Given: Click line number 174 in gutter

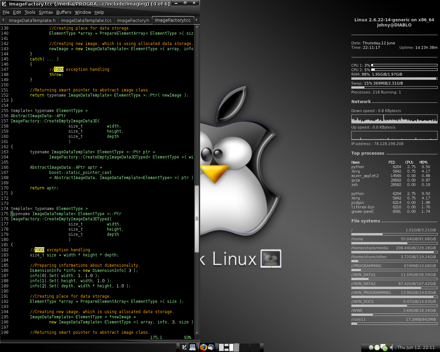Looking at the screenshot, I should (4, 209).
